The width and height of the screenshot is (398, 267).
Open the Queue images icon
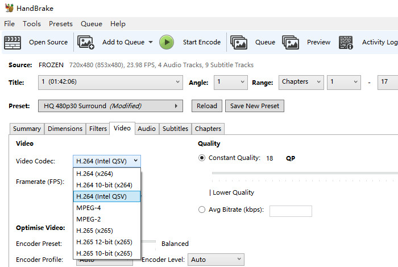[238, 42]
